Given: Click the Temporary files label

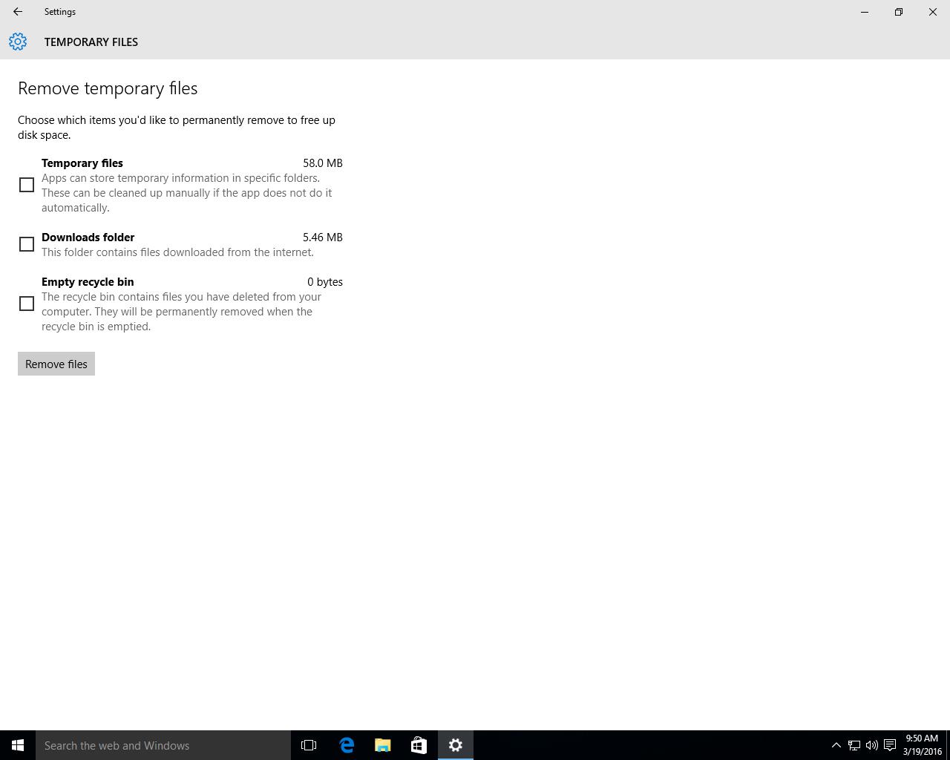Looking at the screenshot, I should click(82, 163).
